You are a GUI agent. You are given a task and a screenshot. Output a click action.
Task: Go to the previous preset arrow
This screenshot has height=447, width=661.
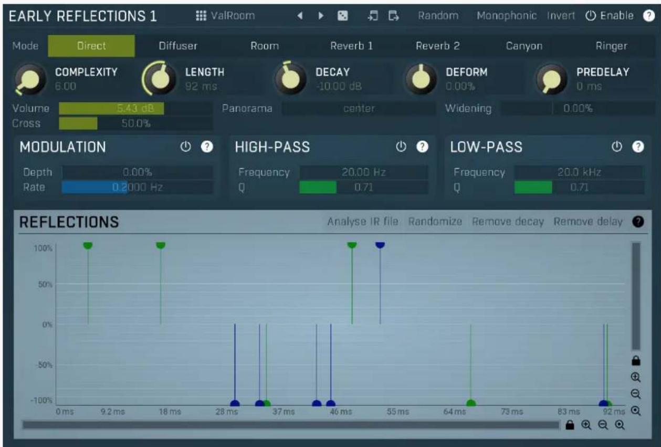(300, 16)
